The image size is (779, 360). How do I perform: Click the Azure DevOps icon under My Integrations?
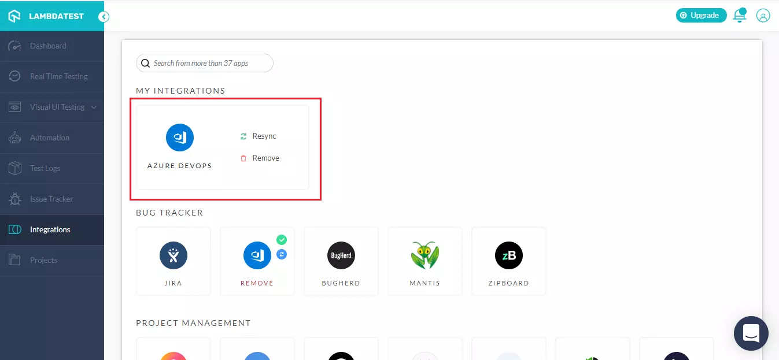(x=180, y=137)
